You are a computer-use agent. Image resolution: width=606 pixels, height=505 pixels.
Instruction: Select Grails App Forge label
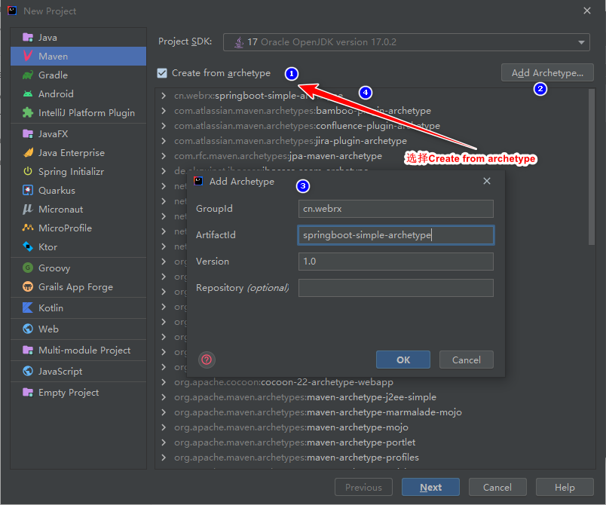75,287
